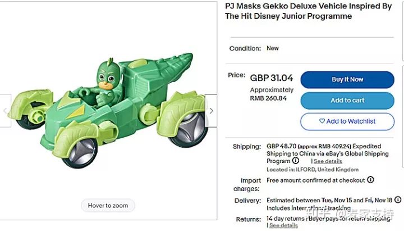Open shipping See details link
This screenshot has height=231, width=404.
point(328,161)
